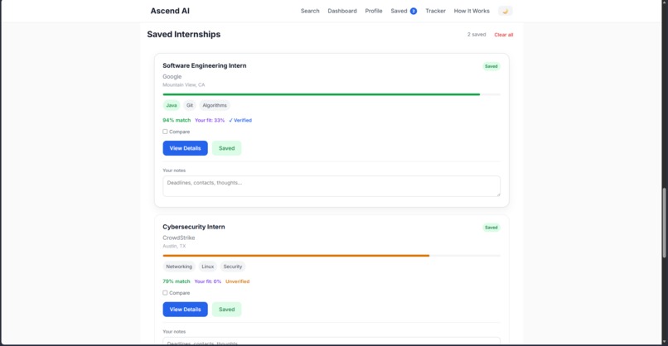The width and height of the screenshot is (668, 346).
Task: Click the Software Engineering Intern title
Action: coord(205,65)
